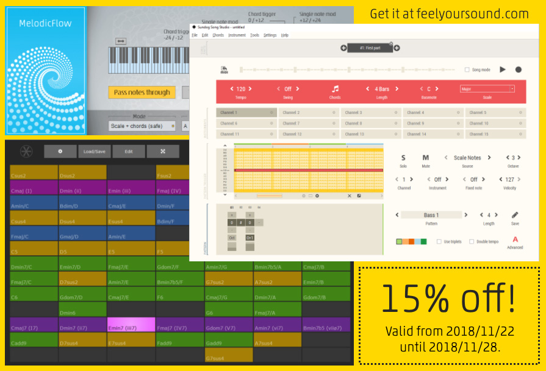This screenshot has height=371, width=546.
Task: Select Channel 3 instrument slot
Action: point(371,113)
